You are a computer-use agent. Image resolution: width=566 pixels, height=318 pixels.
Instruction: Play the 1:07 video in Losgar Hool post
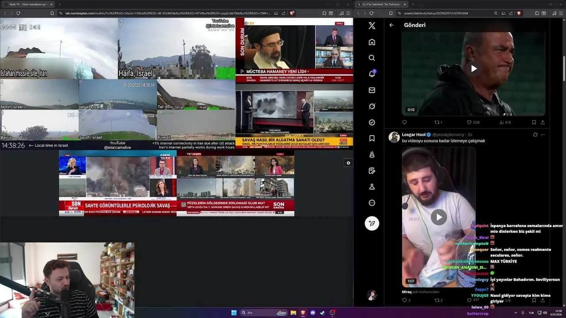[x=439, y=217]
